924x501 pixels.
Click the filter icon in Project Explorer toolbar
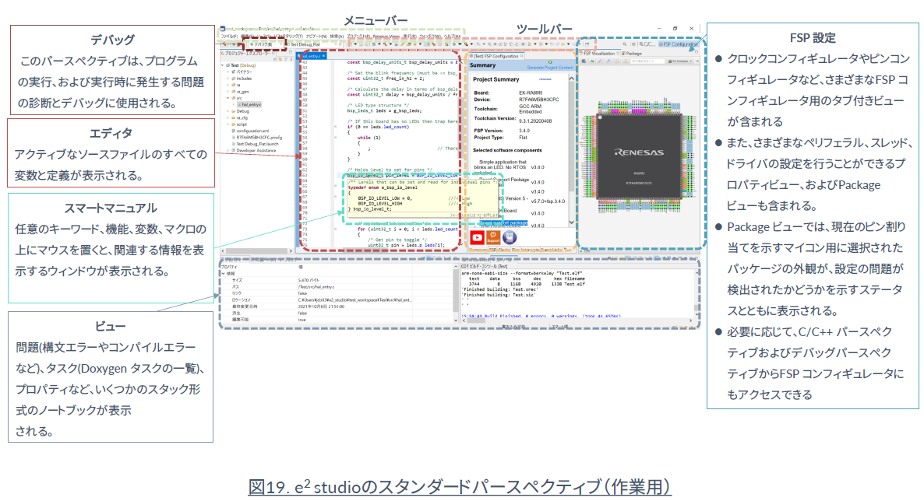[x=285, y=59]
